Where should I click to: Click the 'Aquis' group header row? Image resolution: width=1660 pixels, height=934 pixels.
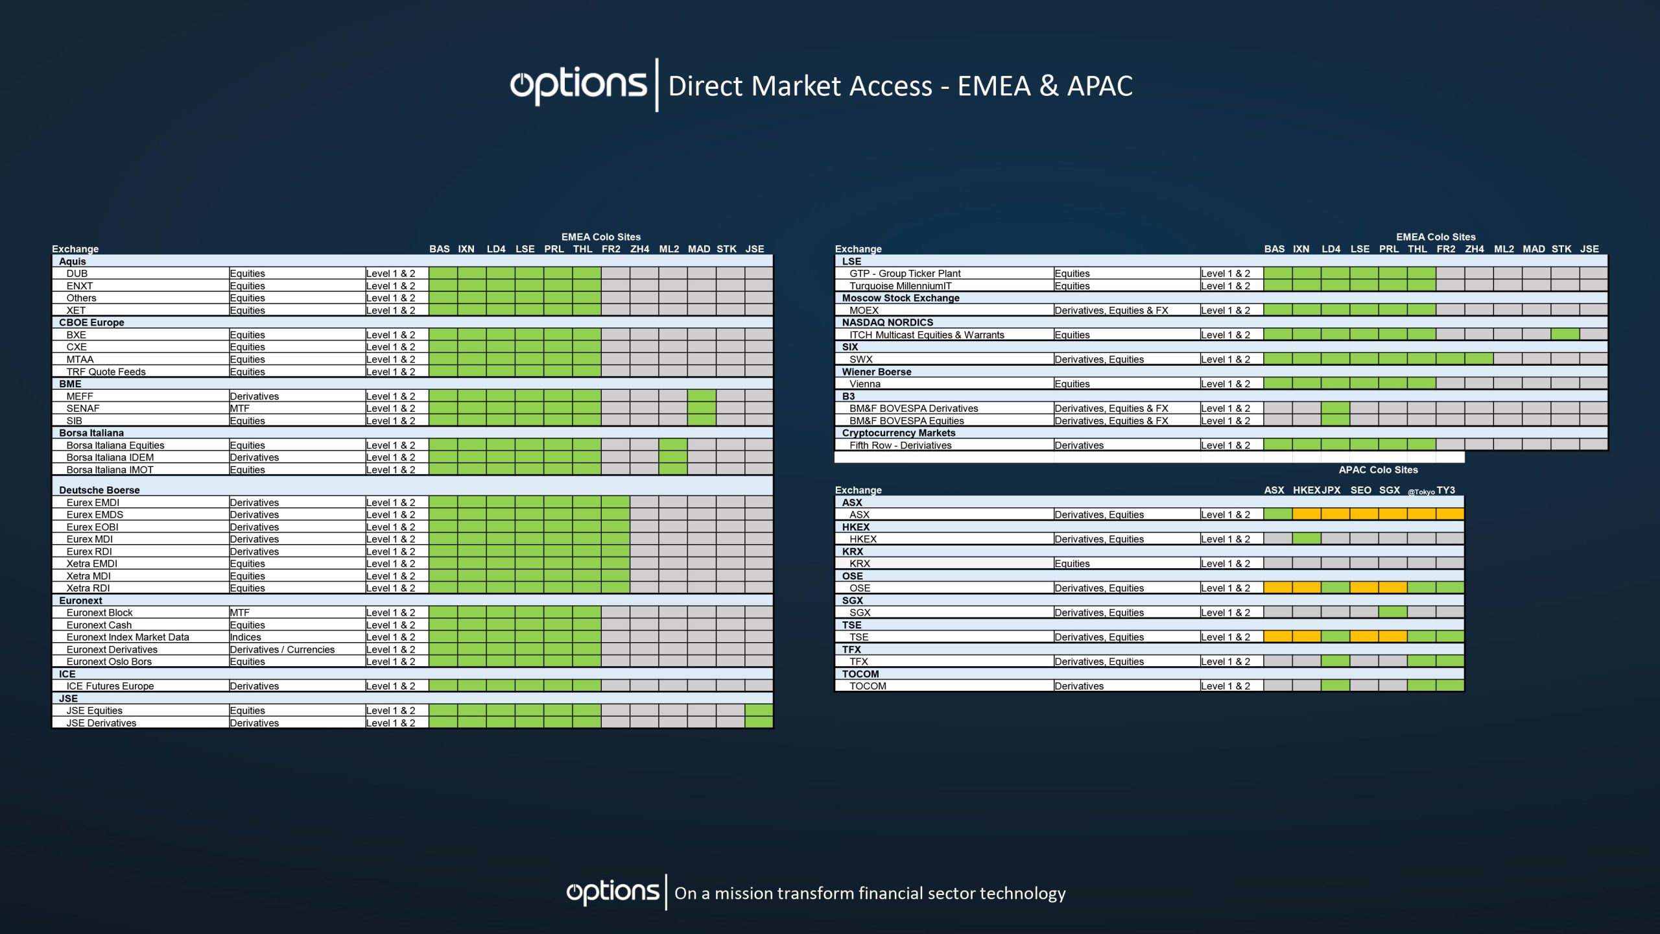point(412,261)
